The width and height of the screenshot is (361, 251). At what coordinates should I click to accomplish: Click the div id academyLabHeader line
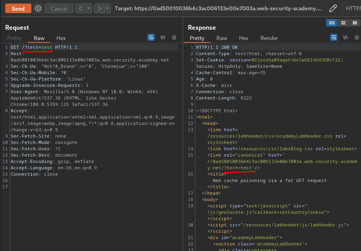(245, 238)
